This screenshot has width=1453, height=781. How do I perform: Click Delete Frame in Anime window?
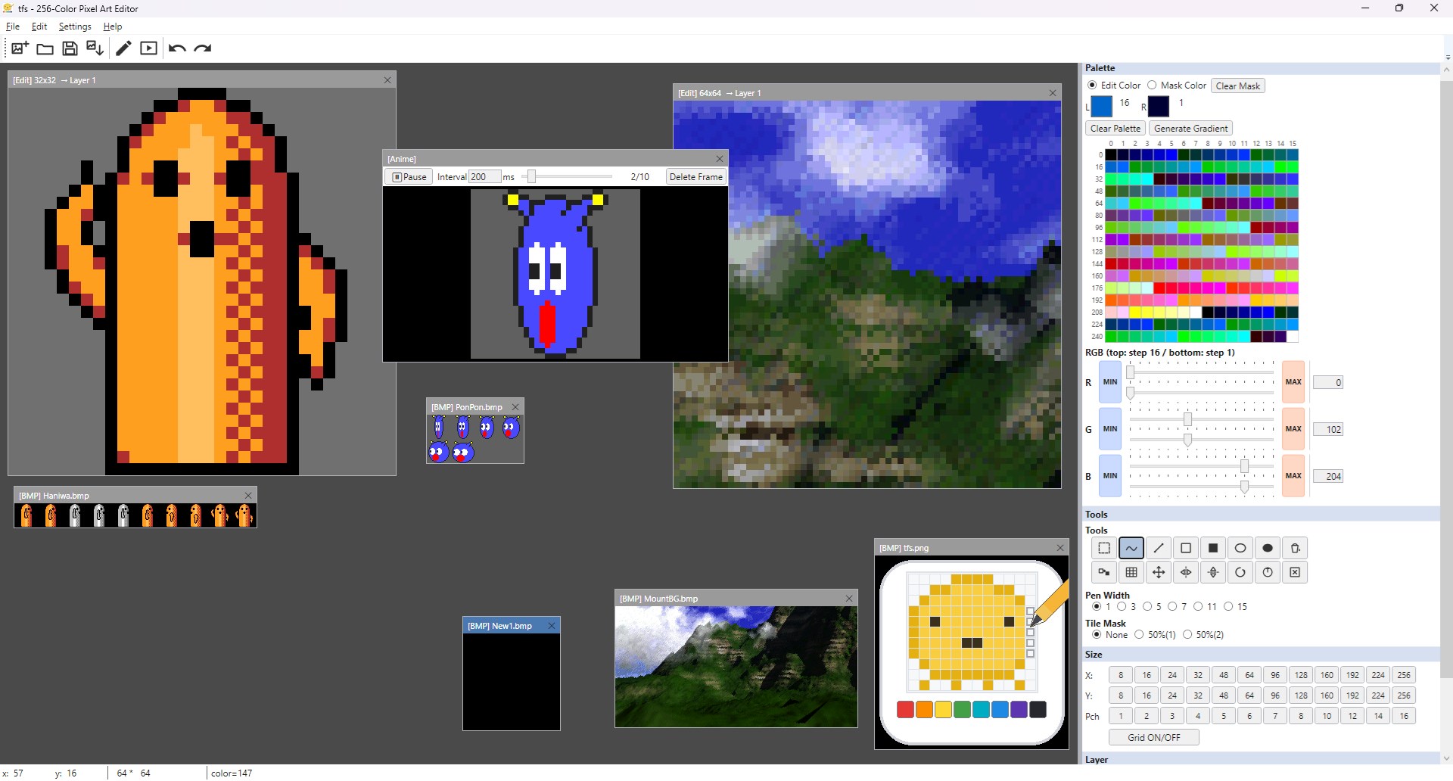pyautogui.click(x=695, y=177)
